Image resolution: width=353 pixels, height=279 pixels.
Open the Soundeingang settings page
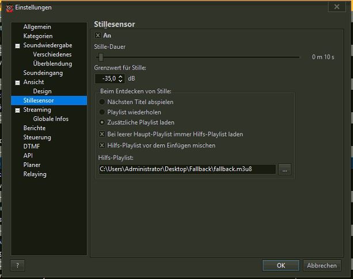coord(43,73)
